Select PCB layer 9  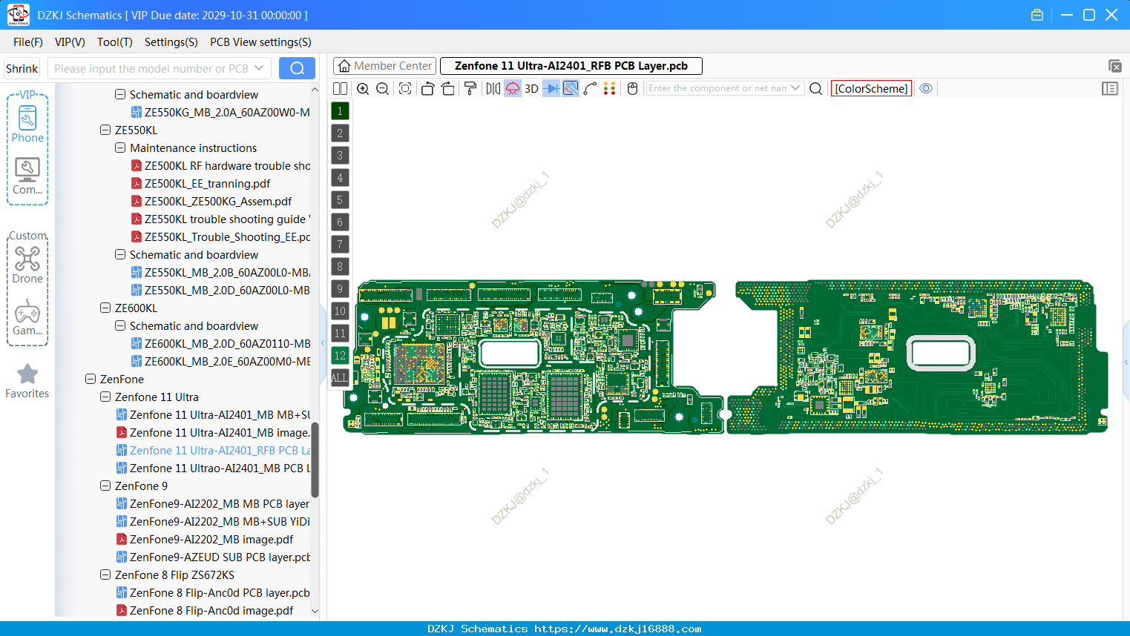tap(340, 289)
